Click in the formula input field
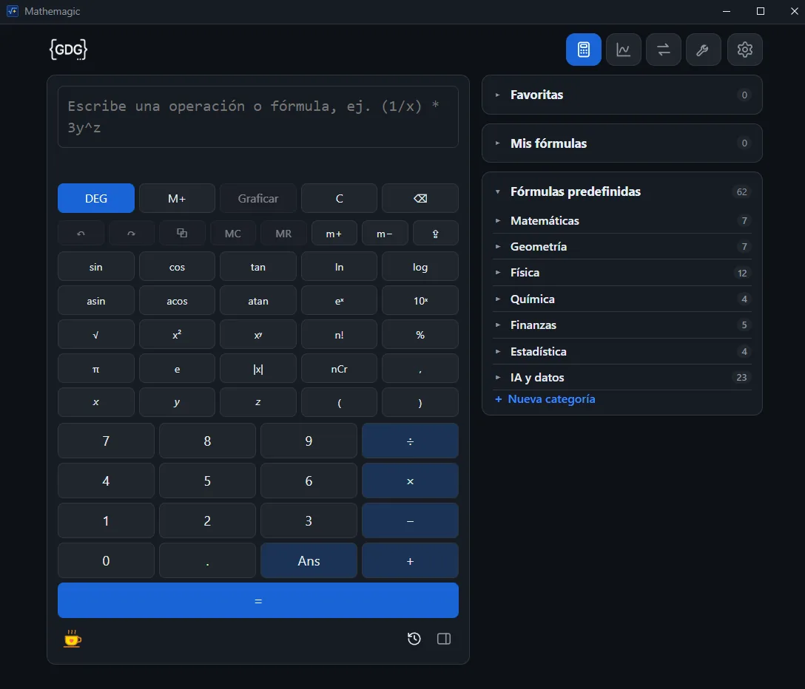The height and width of the screenshot is (689, 805). [257, 117]
